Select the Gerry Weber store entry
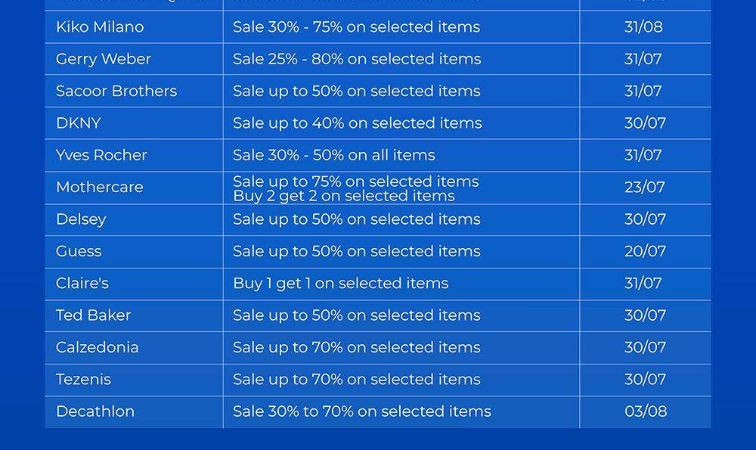Screen dimensions: 756x450 104,59
